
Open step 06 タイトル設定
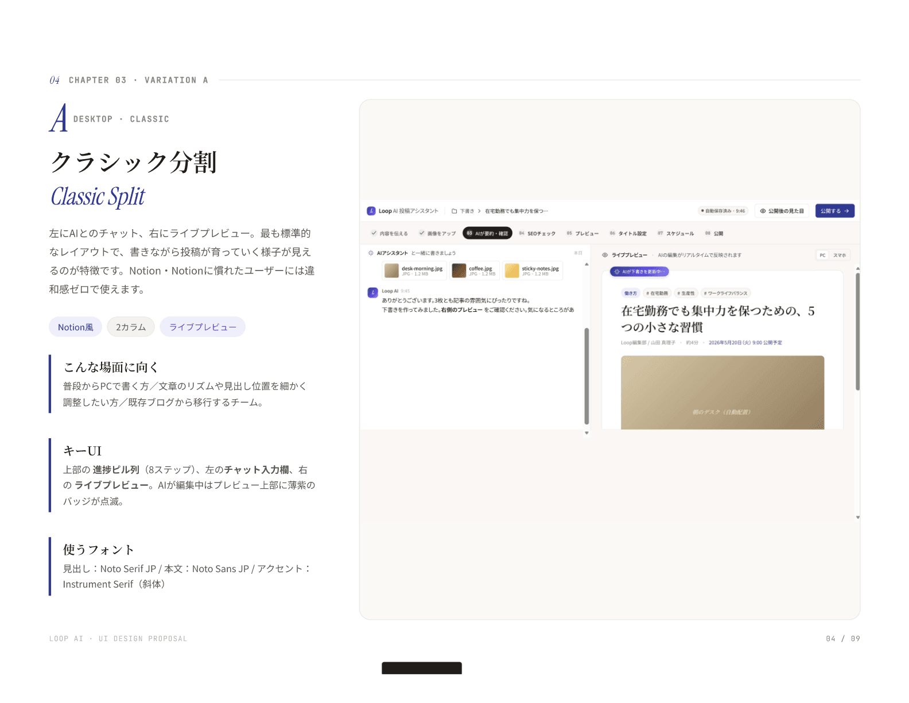pyautogui.click(x=628, y=233)
